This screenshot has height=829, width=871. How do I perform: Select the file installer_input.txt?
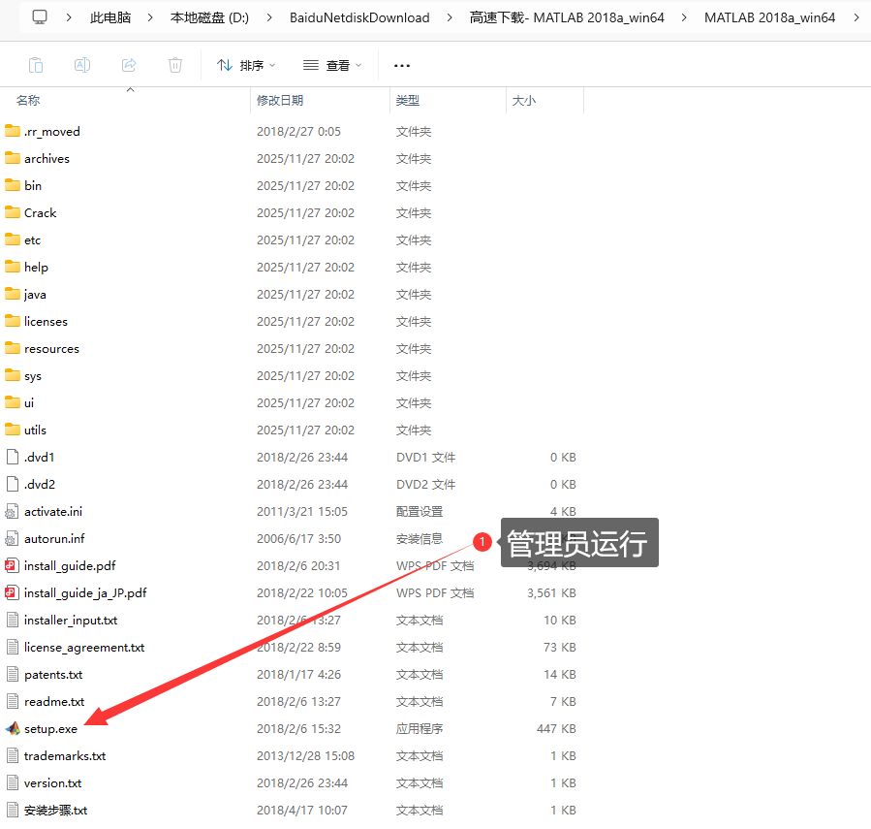pyautogui.click(x=71, y=620)
